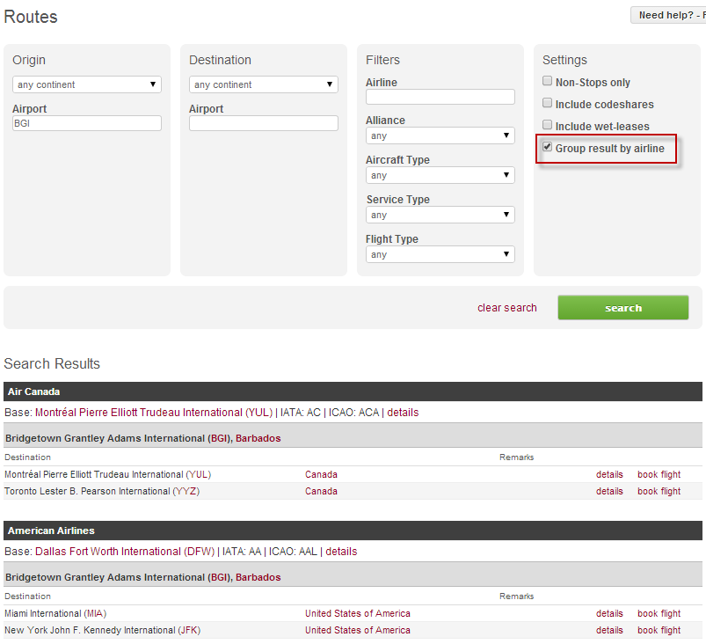This screenshot has width=706, height=644.
Task: Tick the Include wet-leases checkbox
Action: [547, 126]
